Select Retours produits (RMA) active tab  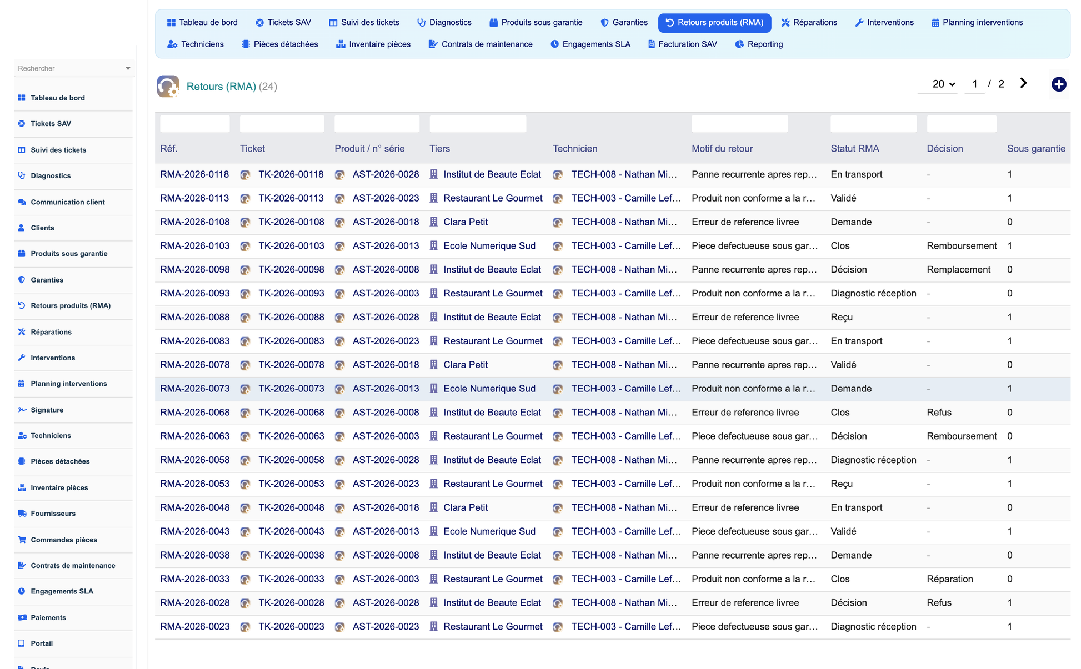pos(714,23)
